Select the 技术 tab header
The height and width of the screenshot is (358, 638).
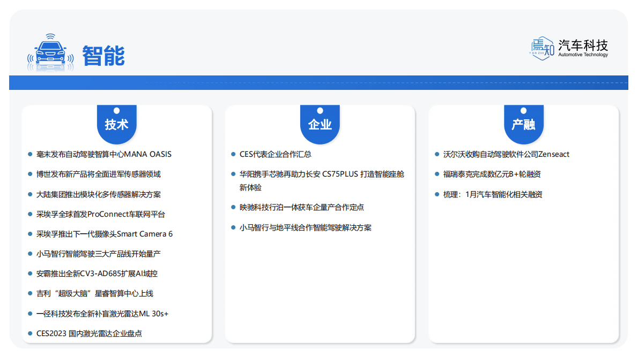click(x=116, y=125)
